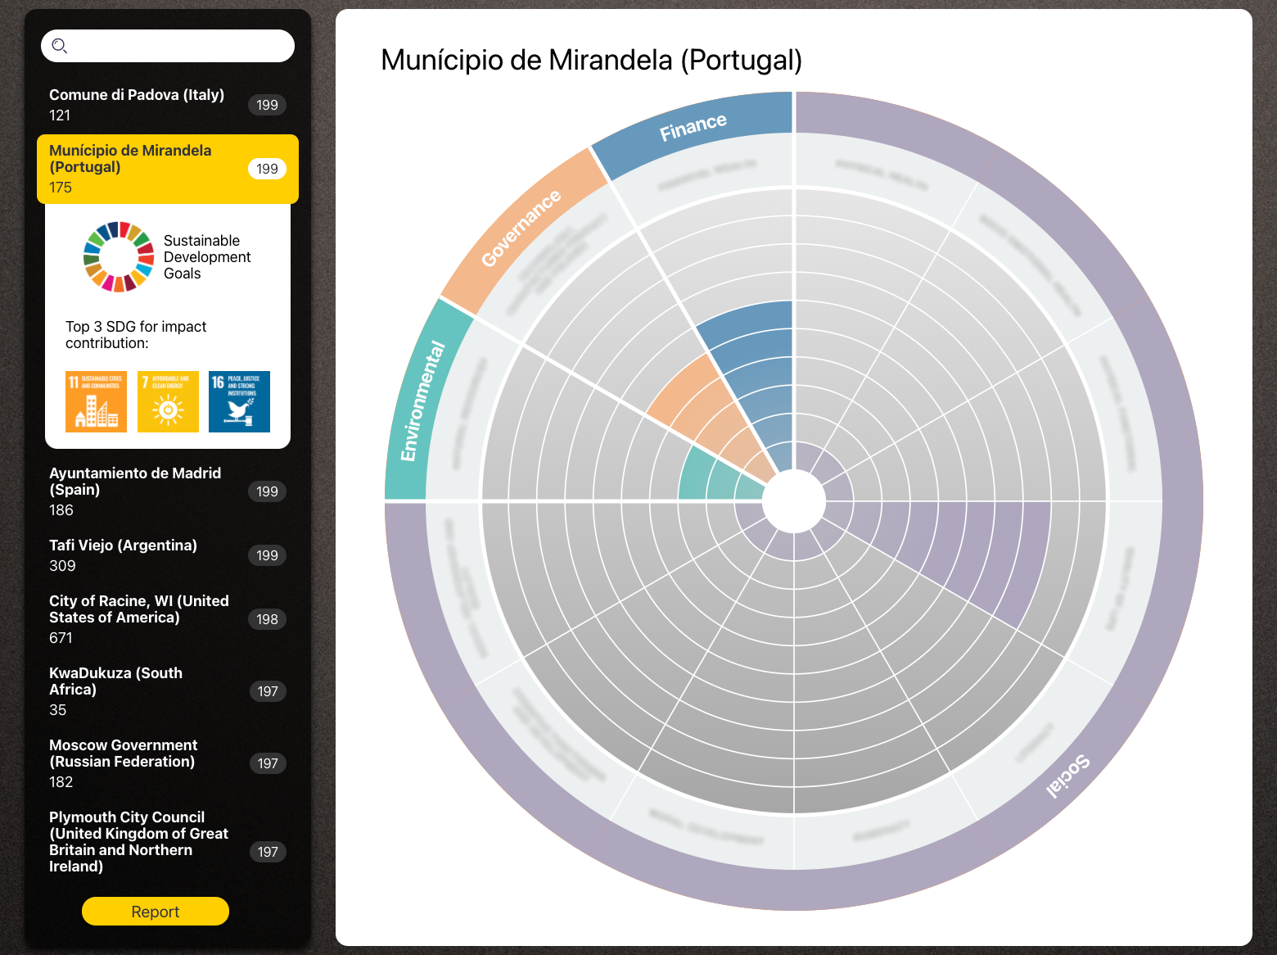The image size is (1277, 955).
Task: Click the 198 badge for City of Racine
Action: 267,619
